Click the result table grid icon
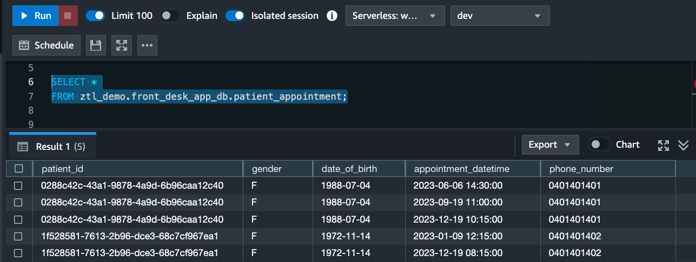The image size is (696, 262). coord(23,147)
